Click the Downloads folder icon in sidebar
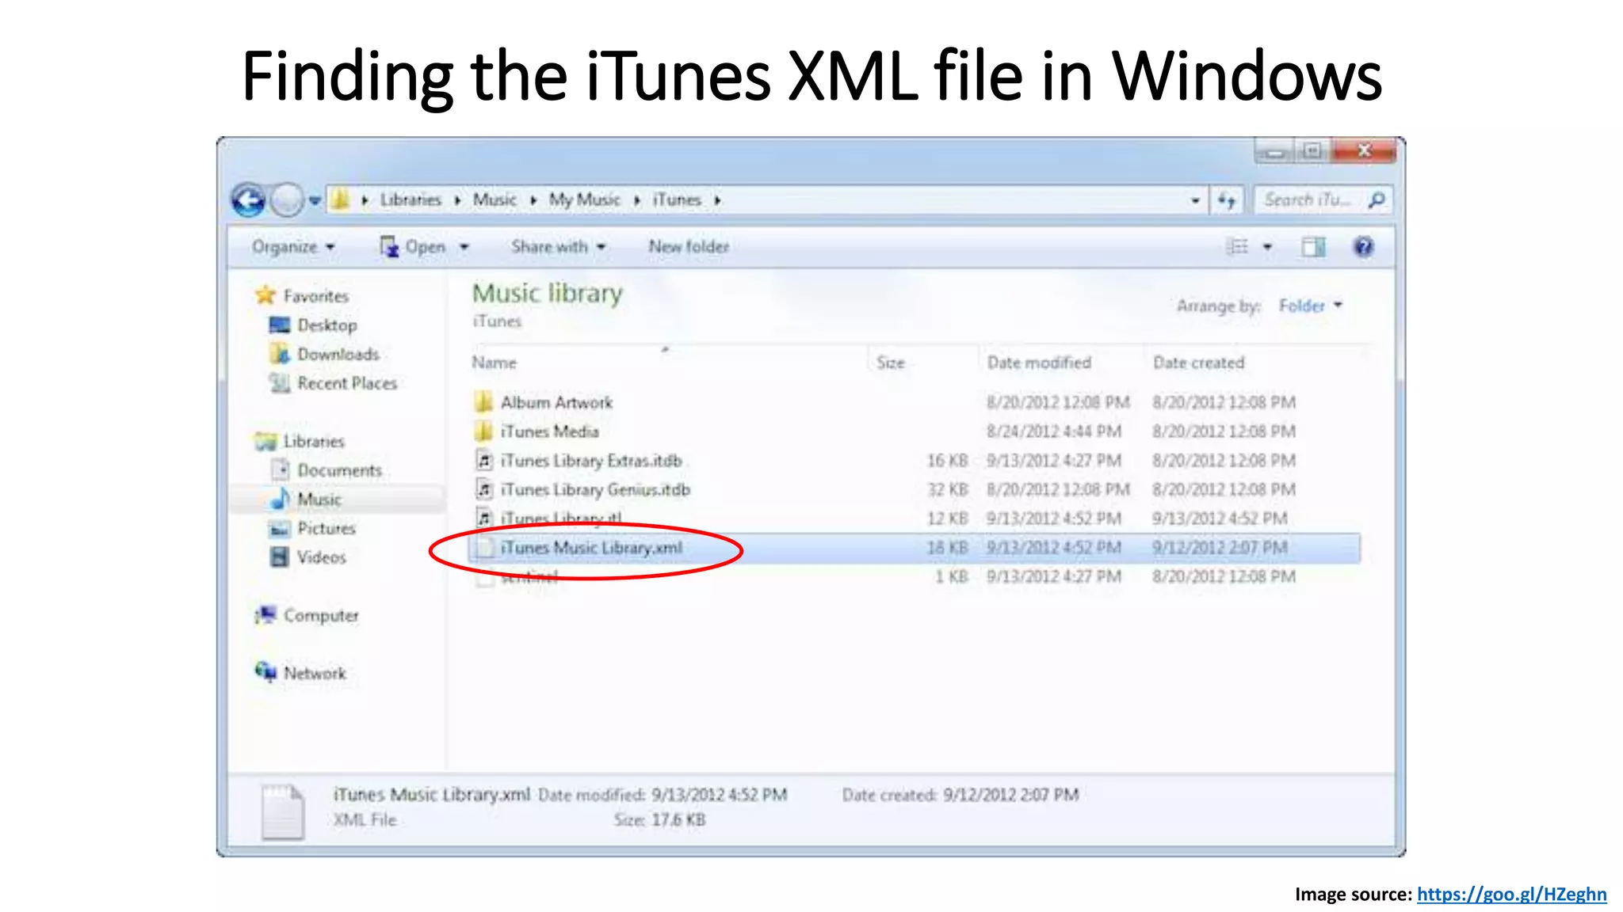 point(280,354)
